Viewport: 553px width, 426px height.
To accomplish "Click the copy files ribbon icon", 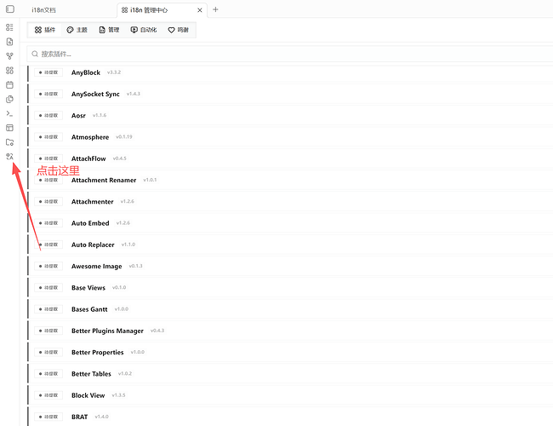I will click(x=9, y=100).
